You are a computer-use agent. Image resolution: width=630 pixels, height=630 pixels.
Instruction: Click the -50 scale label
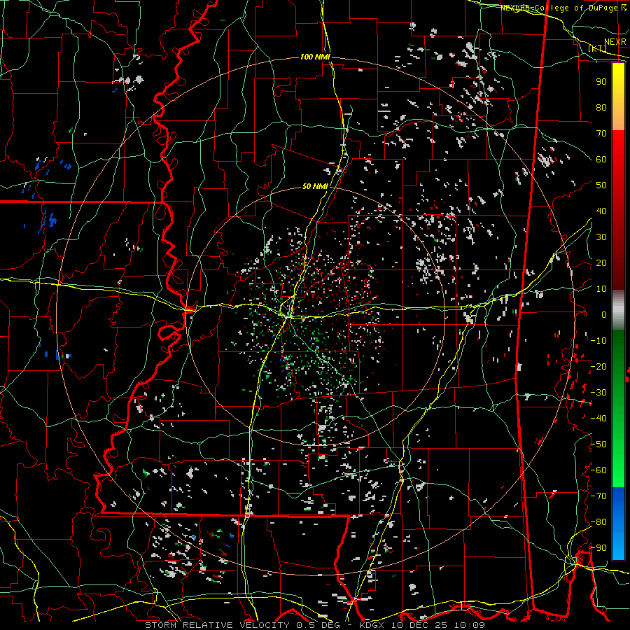(598, 444)
